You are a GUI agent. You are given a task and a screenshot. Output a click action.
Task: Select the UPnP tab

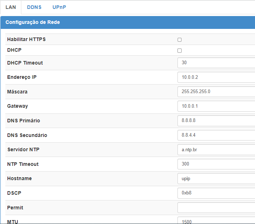coord(59,7)
